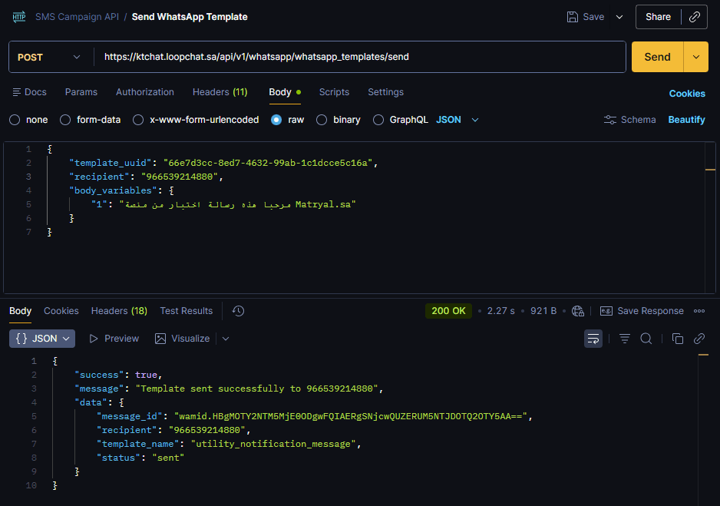Copy request link icon beside Share
This screenshot has height=506, width=720.
coord(695,17)
